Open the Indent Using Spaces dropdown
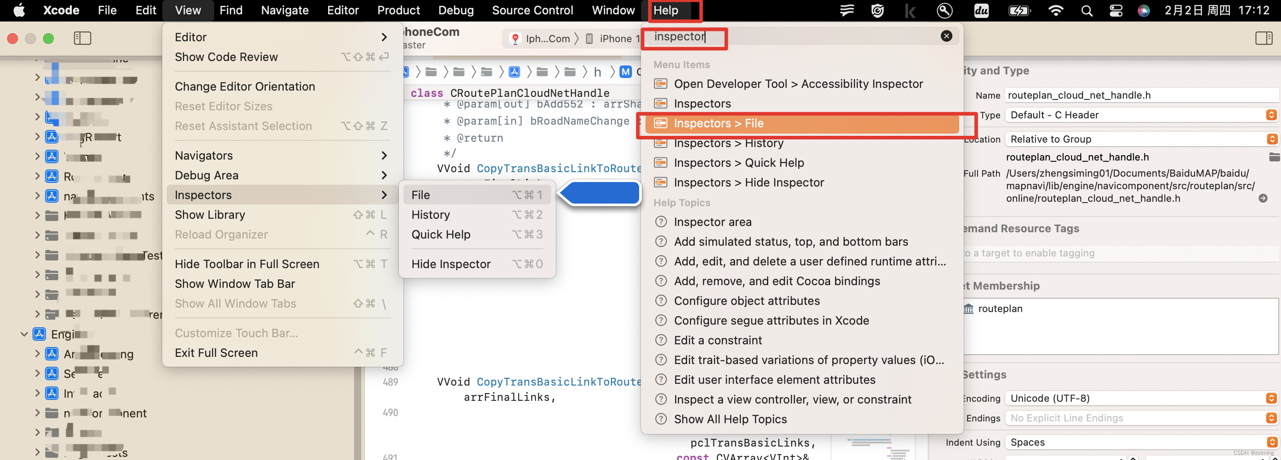Screen dimensions: 1281x460 point(1141,442)
